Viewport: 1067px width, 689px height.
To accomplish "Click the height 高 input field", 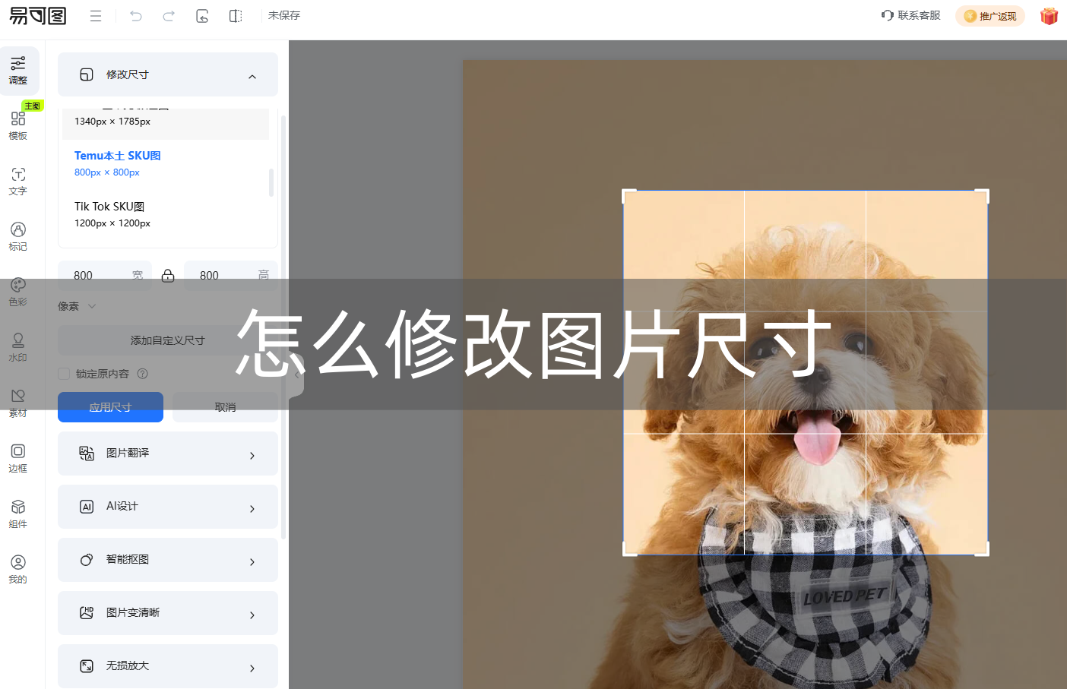I will [x=231, y=275].
